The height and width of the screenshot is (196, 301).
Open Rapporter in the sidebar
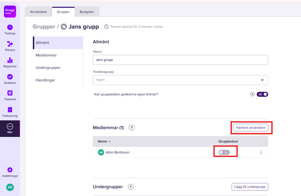click(10, 63)
